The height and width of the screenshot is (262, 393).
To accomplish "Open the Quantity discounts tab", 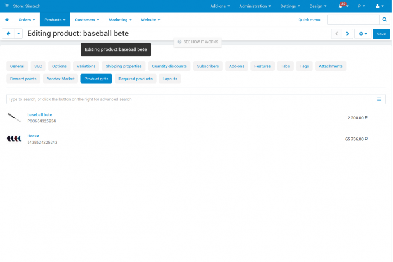I will pyautogui.click(x=169, y=66).
